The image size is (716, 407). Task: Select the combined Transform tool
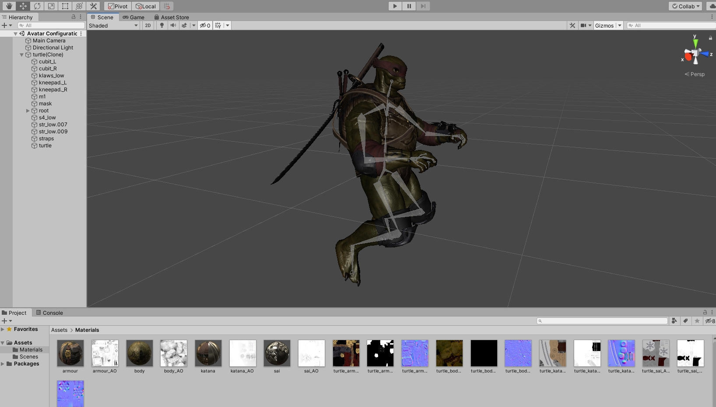point(79,6)
